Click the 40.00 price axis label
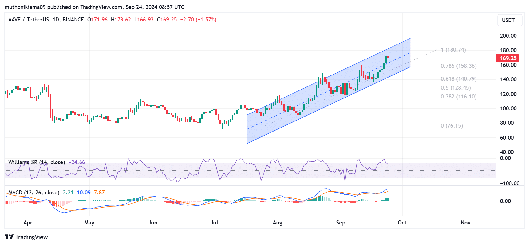Viewport: 529px width, 245px height. pyautogui.click(x=507, y=152)
